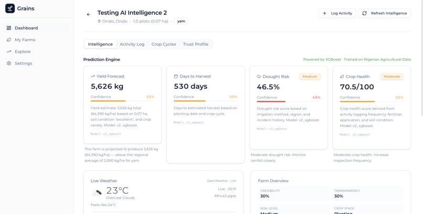
Task: Click the My Farms leaf icon
Action: [9, 40]
